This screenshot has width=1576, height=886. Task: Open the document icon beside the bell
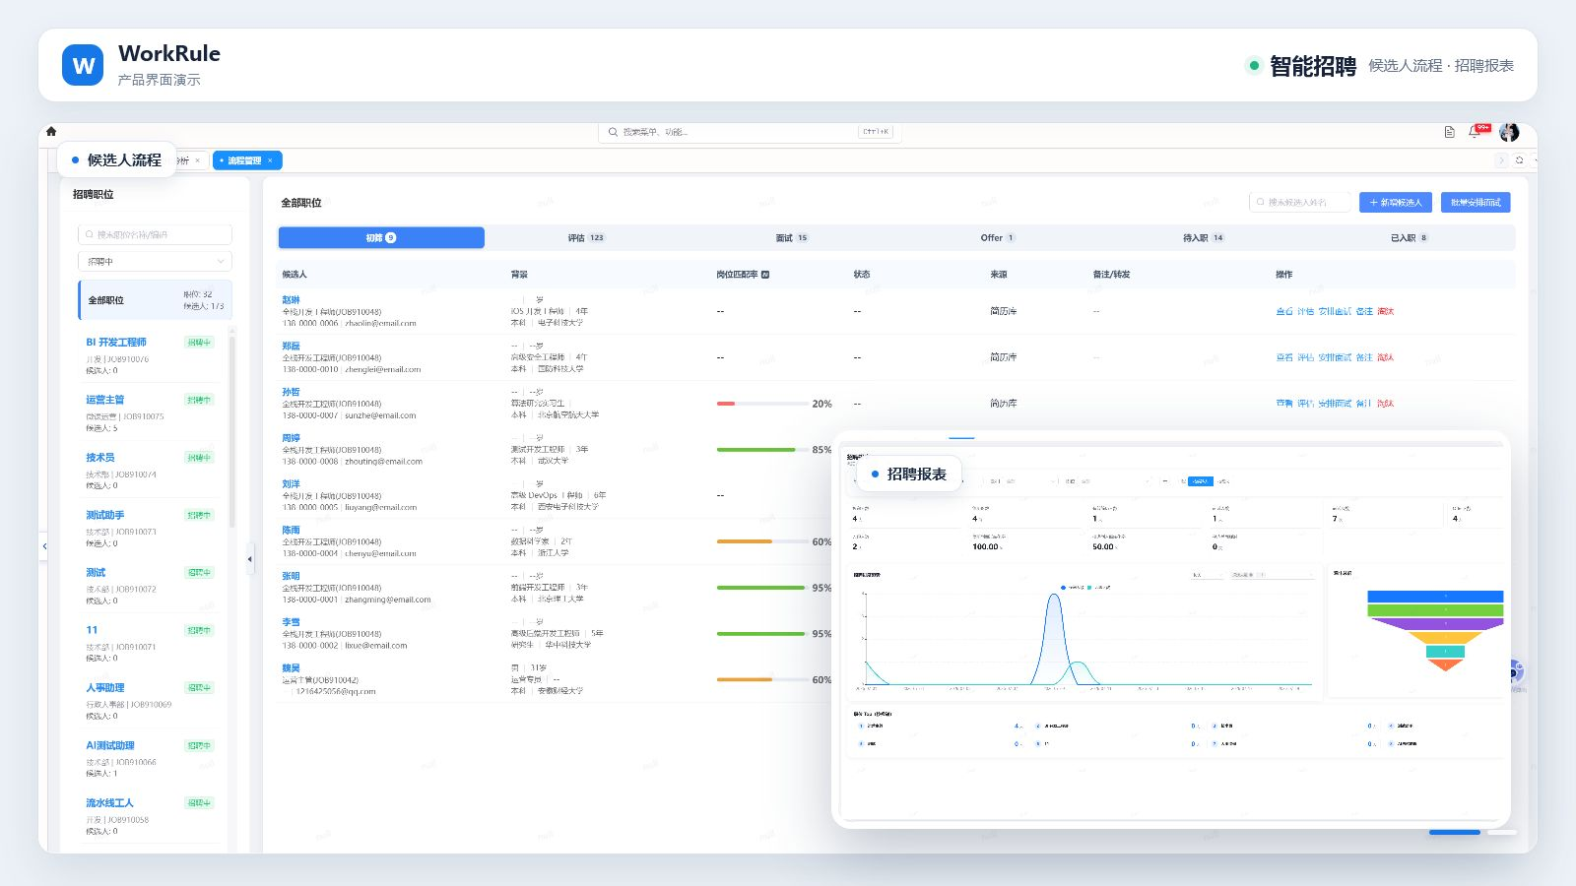(1449, 132)
